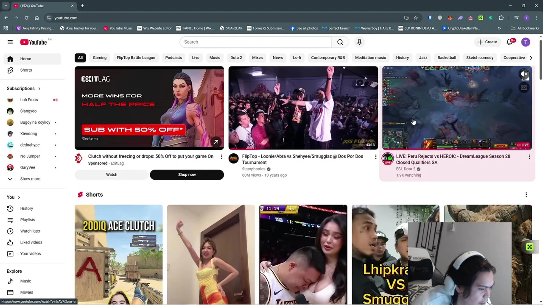Image resolution: width=543 pixels, height=305 pixels.
Task: Open options menu for ExitLag ad
Action: click(221, 157)
